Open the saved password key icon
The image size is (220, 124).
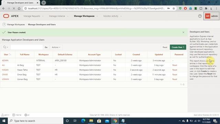[x=168, y=8]
